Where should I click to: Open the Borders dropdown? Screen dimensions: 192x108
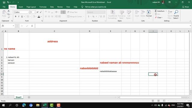click(30, 16)
